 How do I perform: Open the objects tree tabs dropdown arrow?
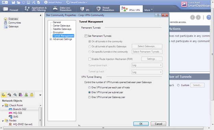click(x=40, y=95)
